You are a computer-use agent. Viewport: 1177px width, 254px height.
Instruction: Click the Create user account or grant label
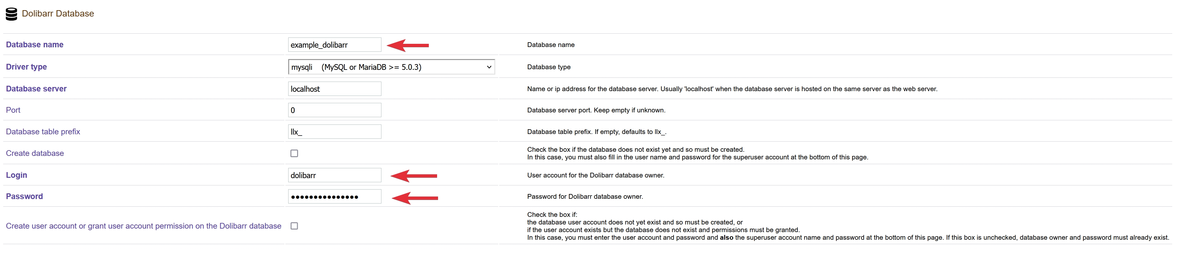143,226
